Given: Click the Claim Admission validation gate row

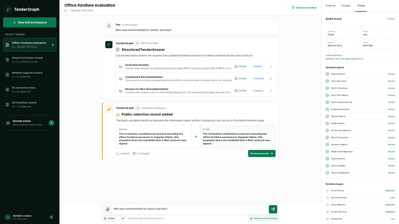Looking at the screenshot, I should [x=360, y=81].
